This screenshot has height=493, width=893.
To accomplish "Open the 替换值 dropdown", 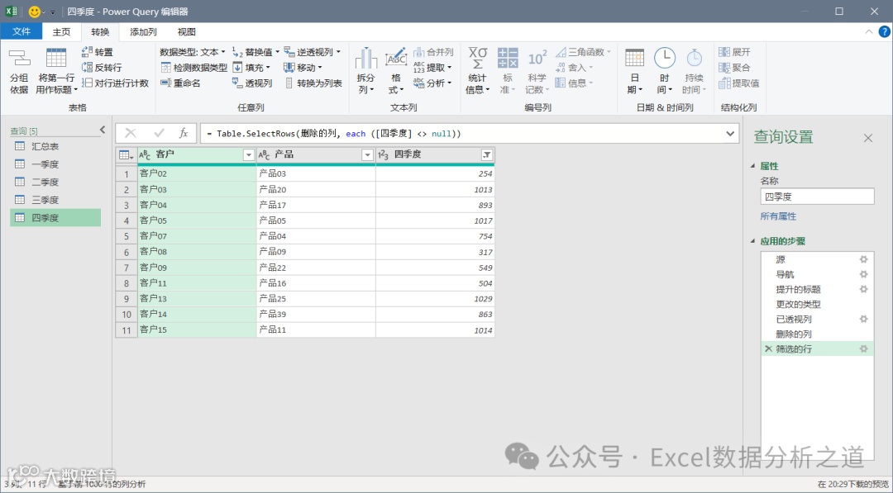I will pos(255,52).
